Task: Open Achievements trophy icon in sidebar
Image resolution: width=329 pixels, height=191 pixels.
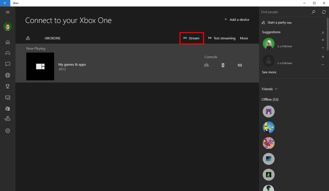Action: (x=8, y=86)
